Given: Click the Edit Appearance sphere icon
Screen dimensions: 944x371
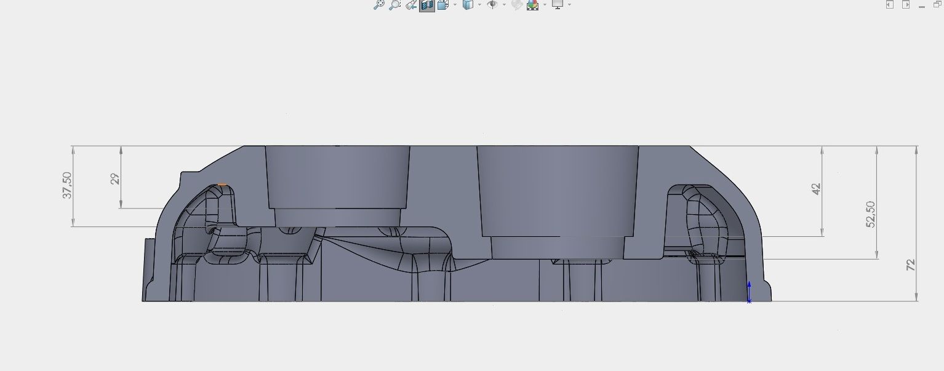Looking at the screenshot, I should [x=517, y=5].
